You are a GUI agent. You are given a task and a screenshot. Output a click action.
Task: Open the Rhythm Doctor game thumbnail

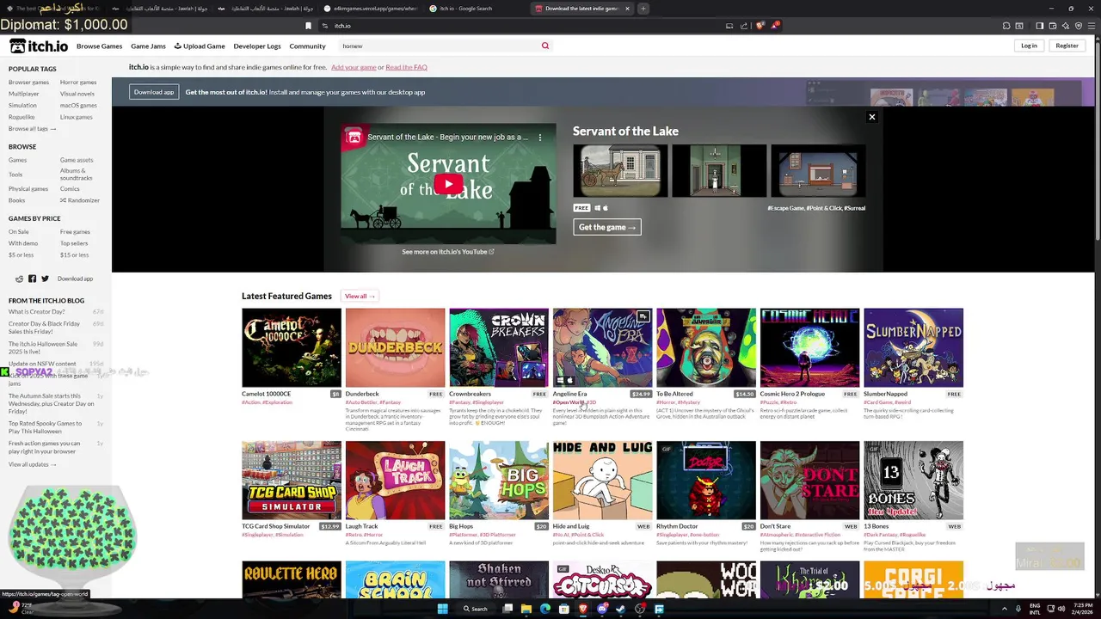(706, 481)
